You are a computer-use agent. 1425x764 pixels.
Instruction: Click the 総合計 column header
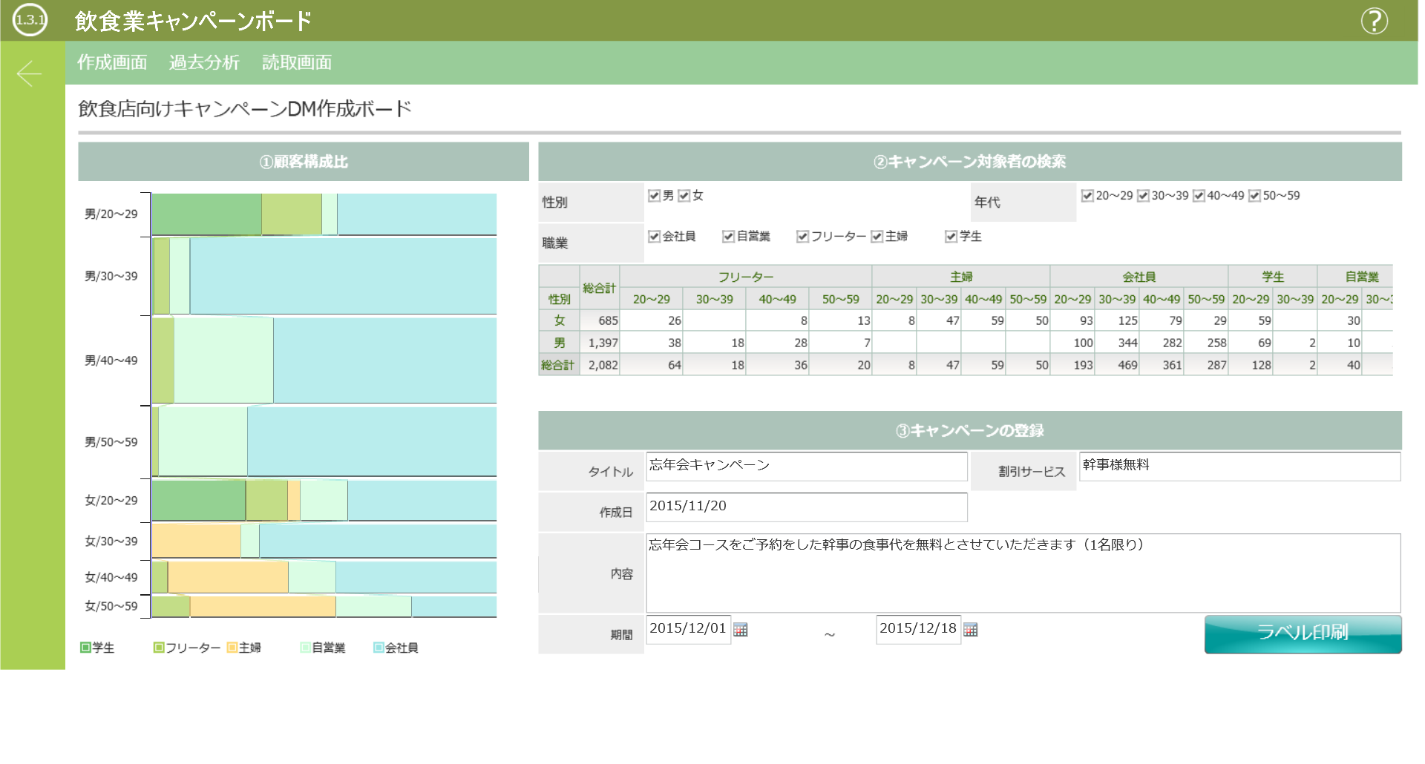tap(599, 288)
